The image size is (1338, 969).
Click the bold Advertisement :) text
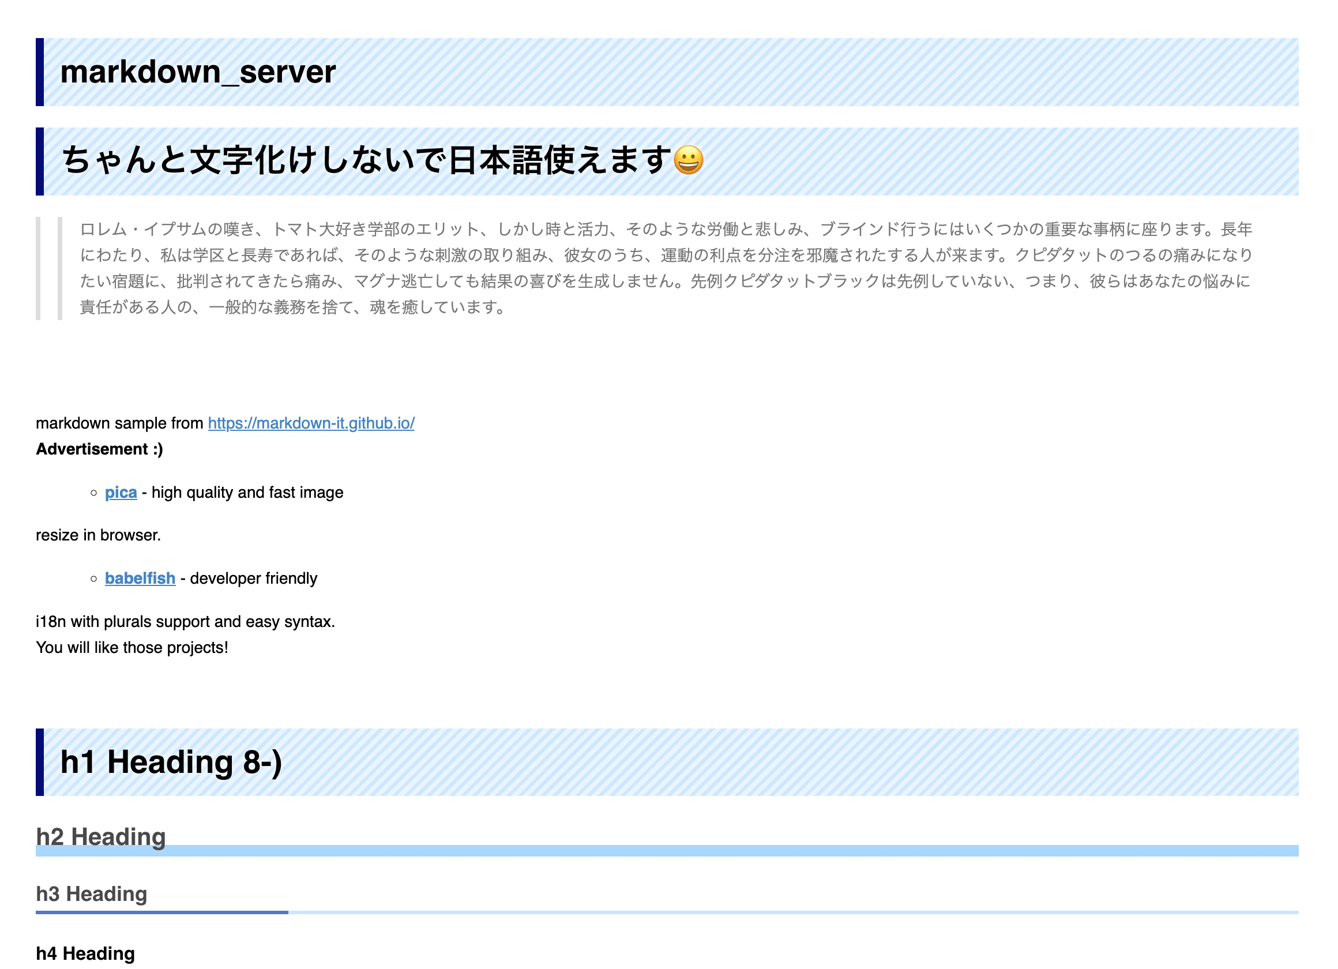click(99, 449)
